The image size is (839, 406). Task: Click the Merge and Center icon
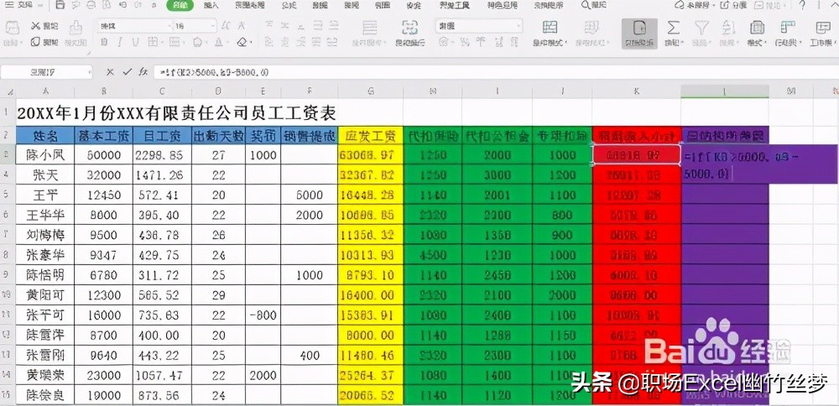pos(369,28)
